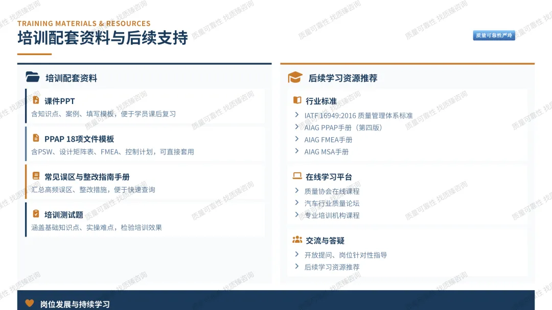Image resolution: width=552 pixels, height=310 pixels.
Task: Click the chevron before AIAG PPAP手册（第四版）
Action: tap(297, 127)
